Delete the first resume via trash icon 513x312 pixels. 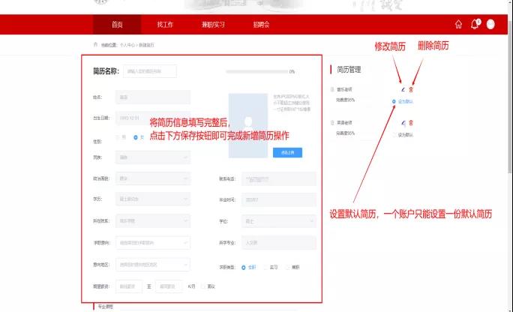point(410,90)
